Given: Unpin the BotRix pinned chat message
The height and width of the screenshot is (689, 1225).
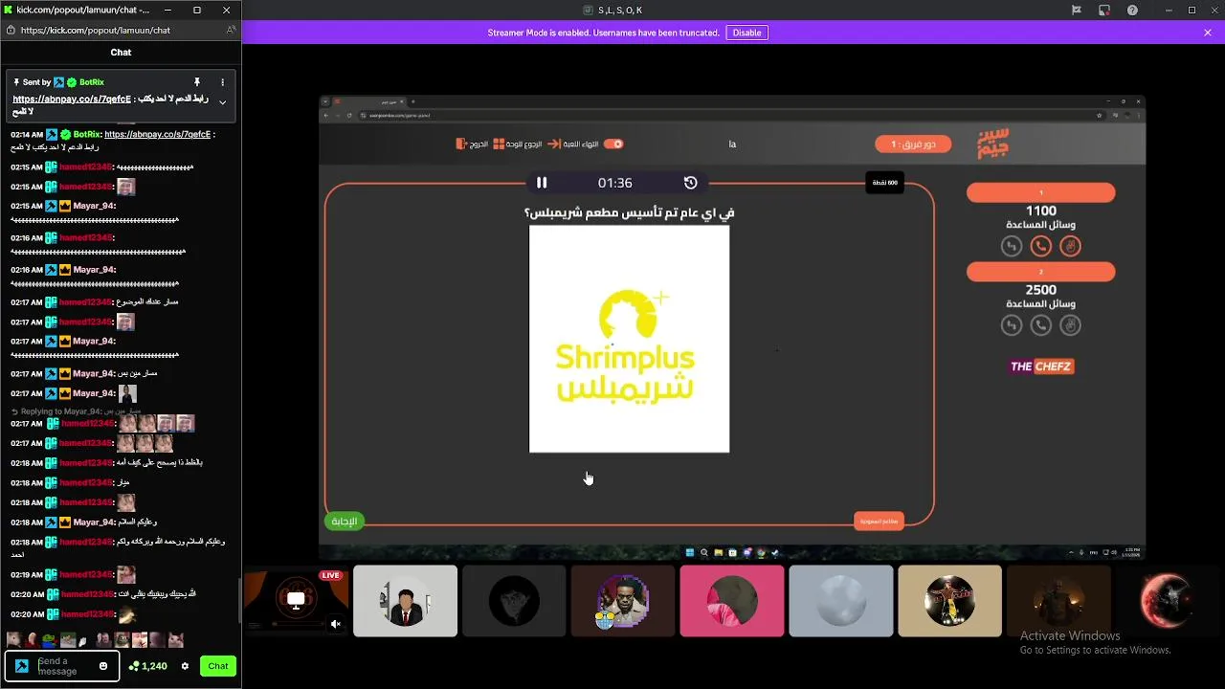Looking at the screenshot, I should [x=197, y=82].
